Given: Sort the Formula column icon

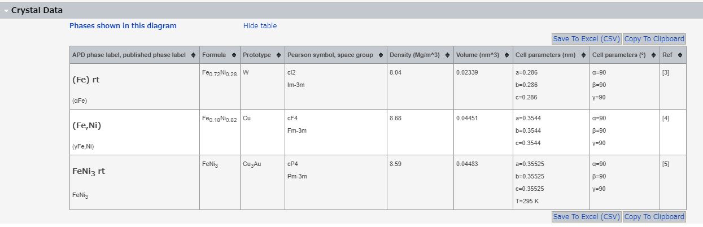Looking at the screenshot, I should tap(234, 55).
